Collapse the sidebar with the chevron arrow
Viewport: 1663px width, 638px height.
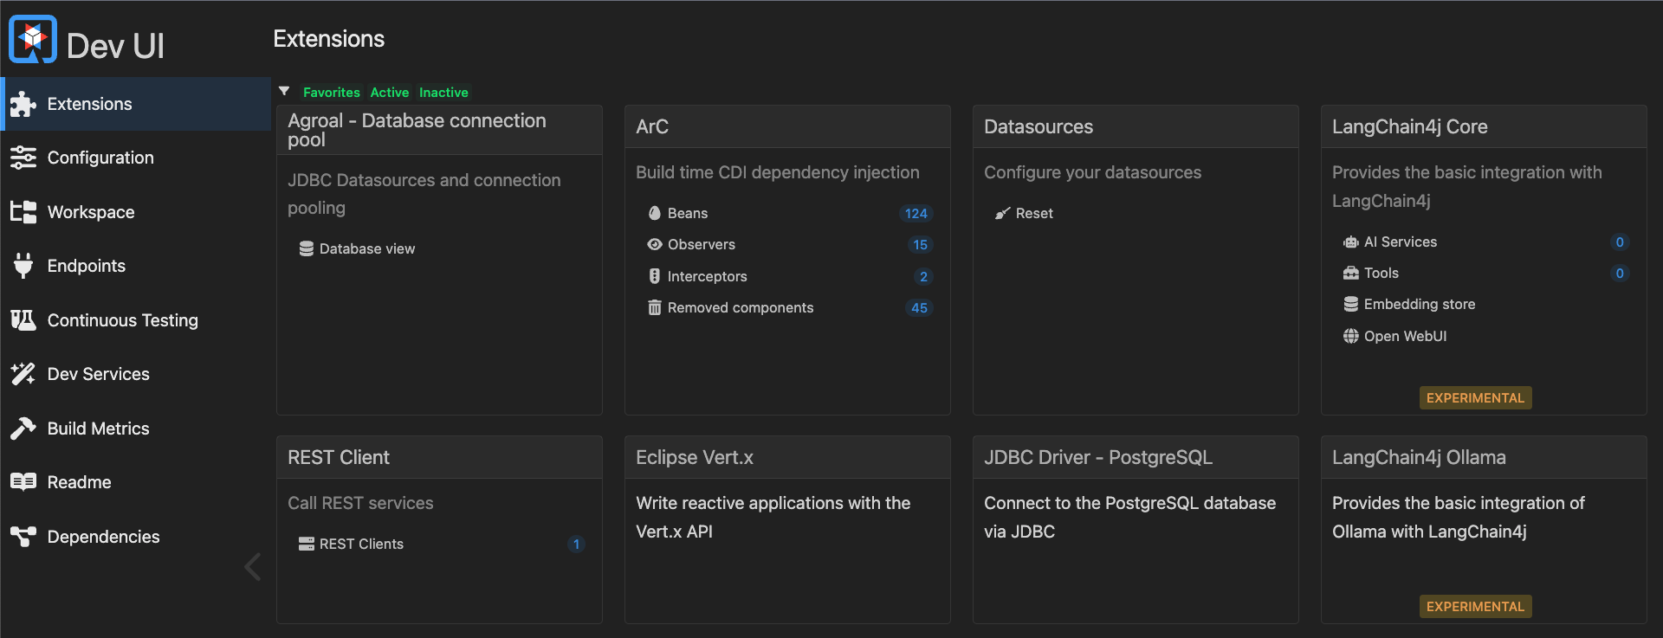tap(253, 567)
